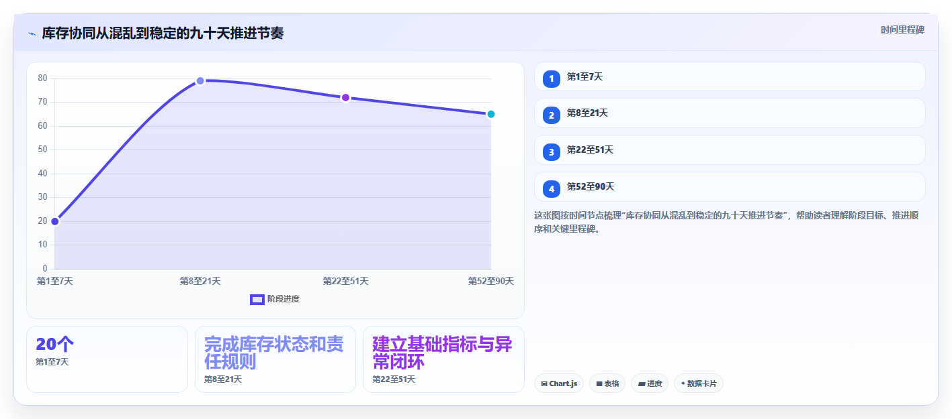The width and height of the screenshot is (952, 419).
Task: Select the chart data point for 第8至21天
Action: point(200,80)
